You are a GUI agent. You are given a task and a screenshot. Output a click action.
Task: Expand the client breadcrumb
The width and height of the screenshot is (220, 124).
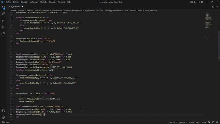(140, 10)
